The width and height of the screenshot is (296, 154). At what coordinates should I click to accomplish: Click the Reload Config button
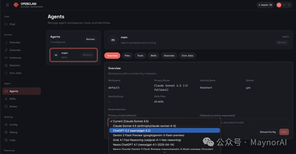pos(268,132)
